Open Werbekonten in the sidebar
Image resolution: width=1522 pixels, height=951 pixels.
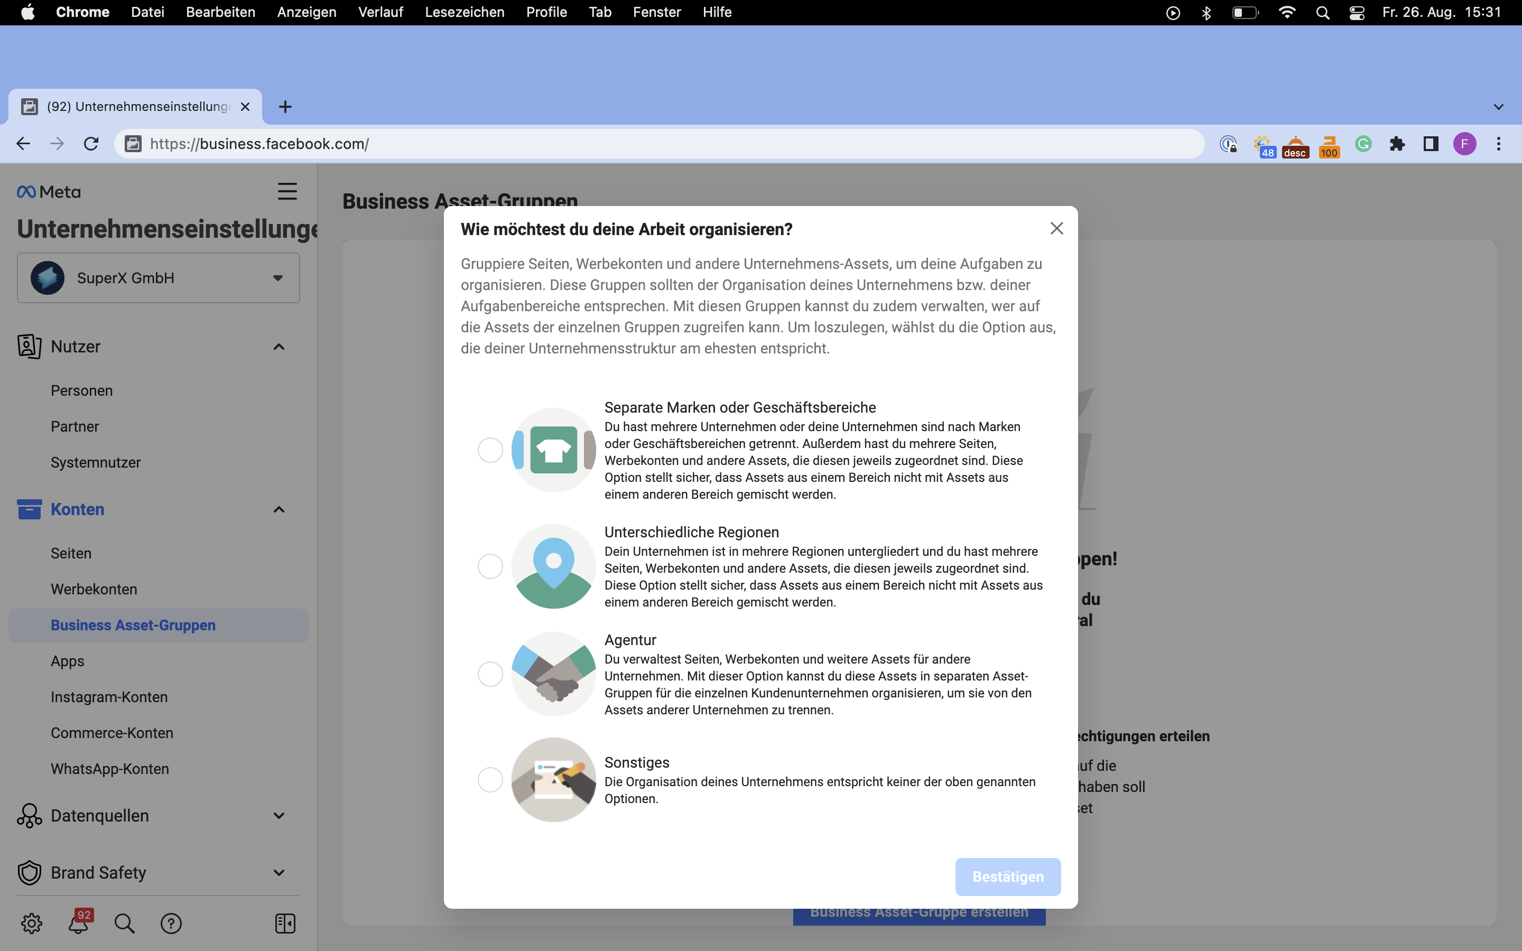(94, 589)
